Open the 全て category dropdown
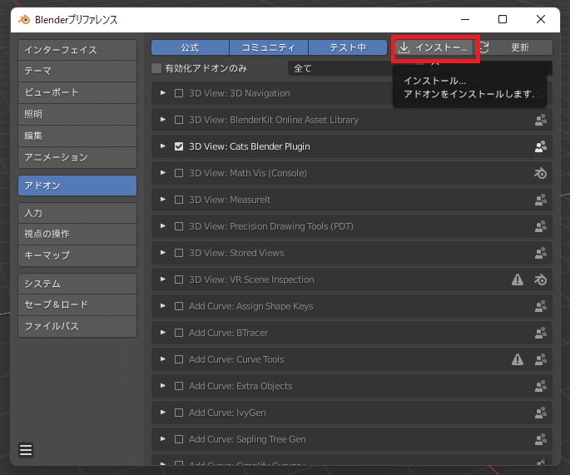This screenshot has height=475, width=570. coord(351,68)
